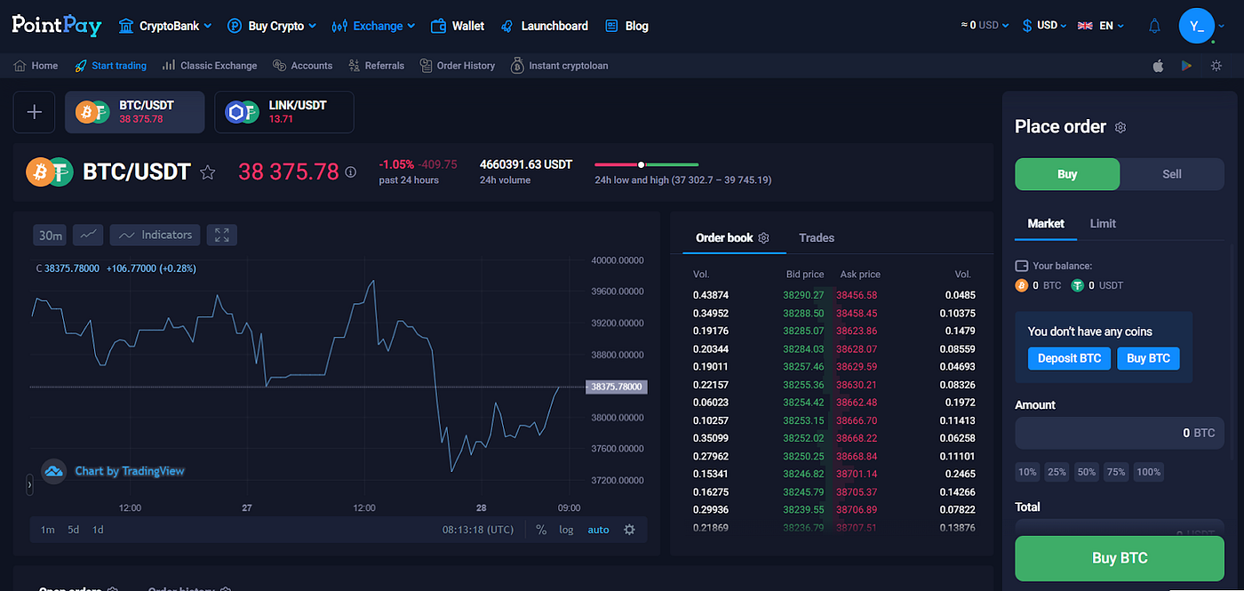Click the Apple app store icon
Image resolution: width=1244 pixels, height=591 pixels.
point(1158,66)
